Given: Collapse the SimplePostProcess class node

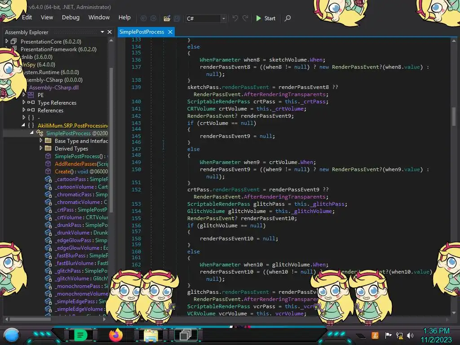Looking at the screenshot, I should 32,133.
